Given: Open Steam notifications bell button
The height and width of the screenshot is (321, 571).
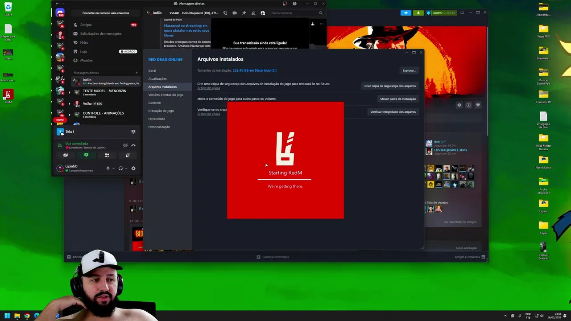Looking at the screenshot, I should click(418, 13).
